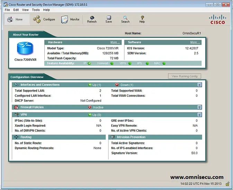Image resolution: width=233 pixels, height=190 pixels.
Task: Open the Home view
Action: pos(16,19)
